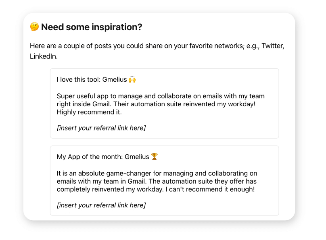326x240 pixels.
Task: Click 'I can't recommend it enough!' sentence
Action: coord(210,189)
